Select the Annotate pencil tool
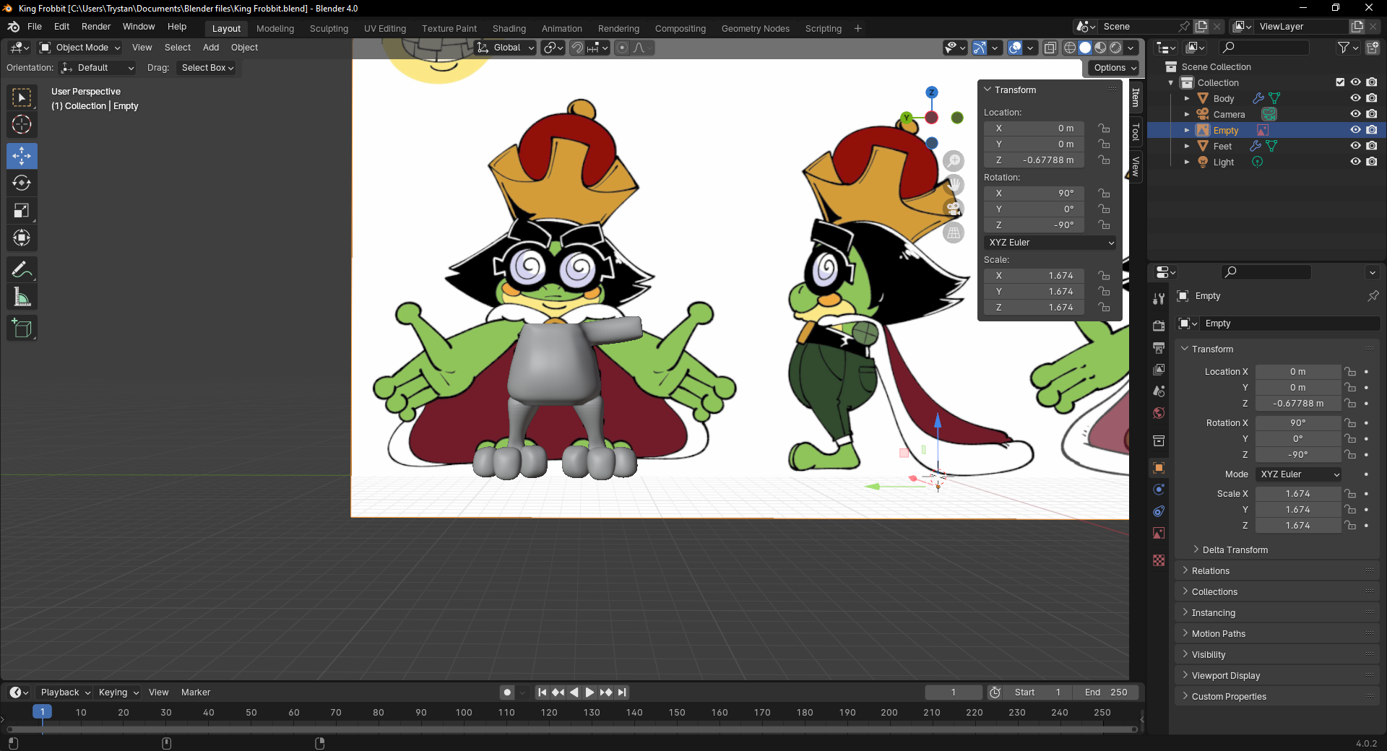Image resolution: width=1387 pixels, height=751 pixels. coord(22,270)
